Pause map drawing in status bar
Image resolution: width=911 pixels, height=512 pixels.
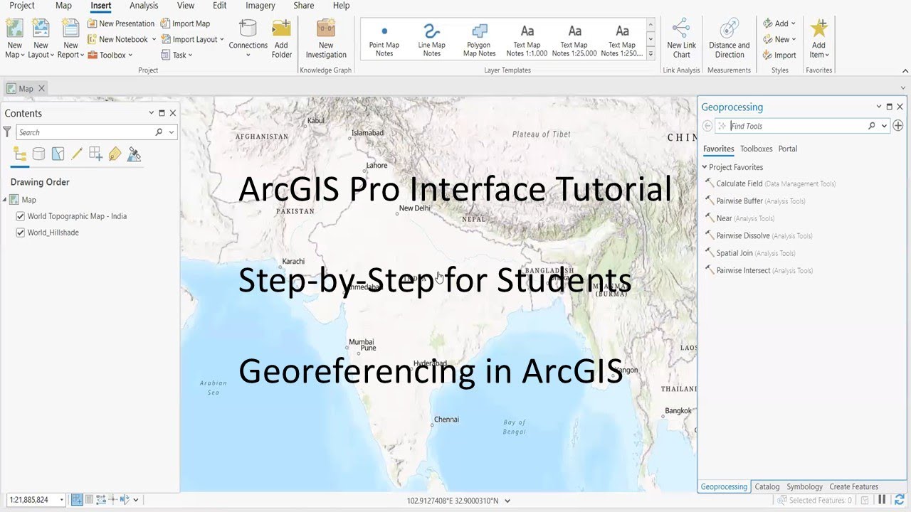tap(882, 500)
